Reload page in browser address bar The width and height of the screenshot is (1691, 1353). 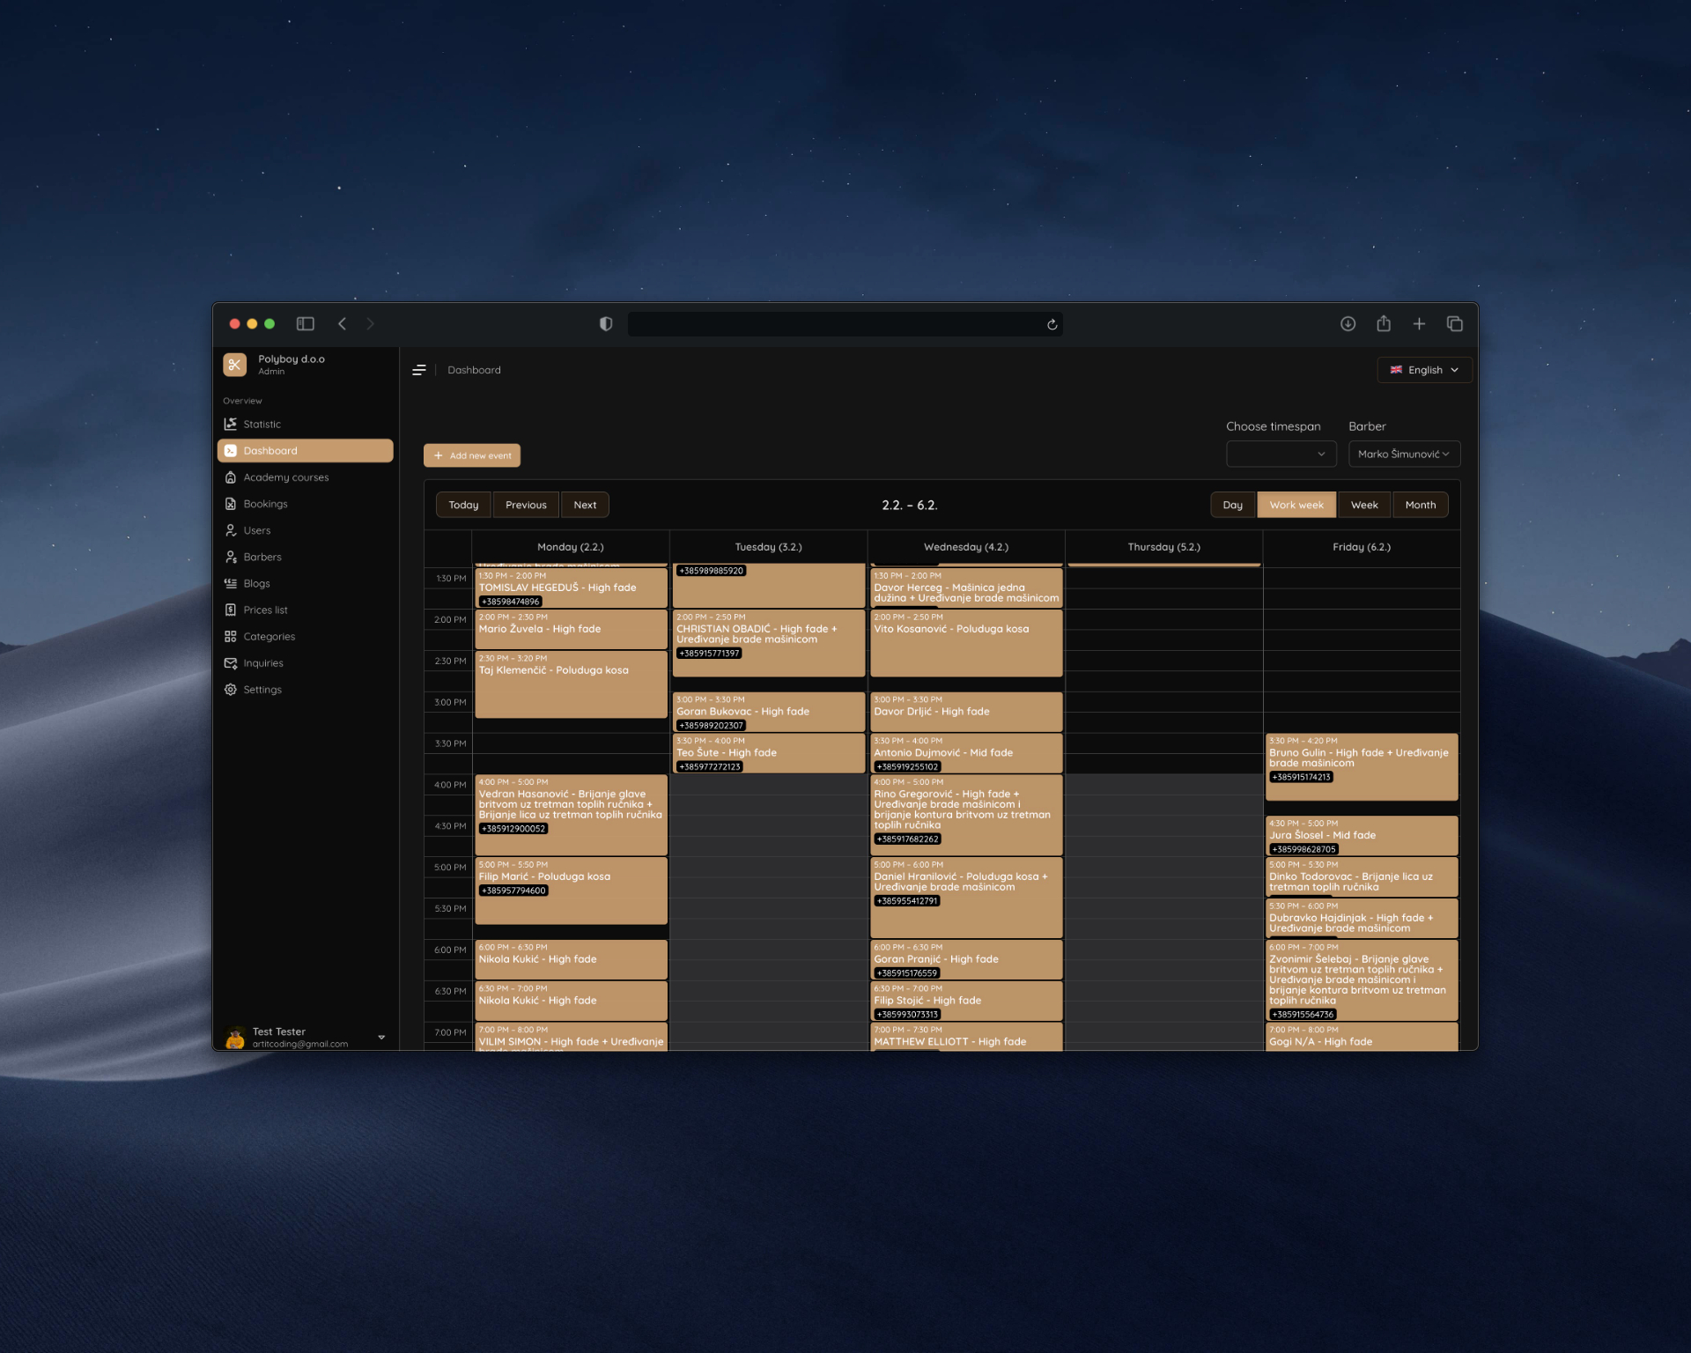coord(1052,324)
